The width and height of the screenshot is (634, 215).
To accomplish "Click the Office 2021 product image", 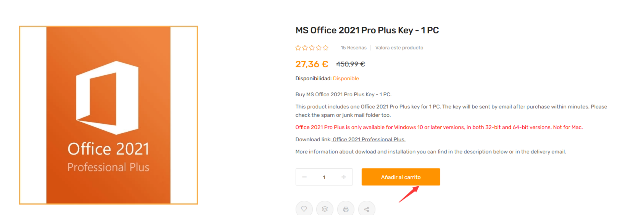I will click(x=109, y=115).
